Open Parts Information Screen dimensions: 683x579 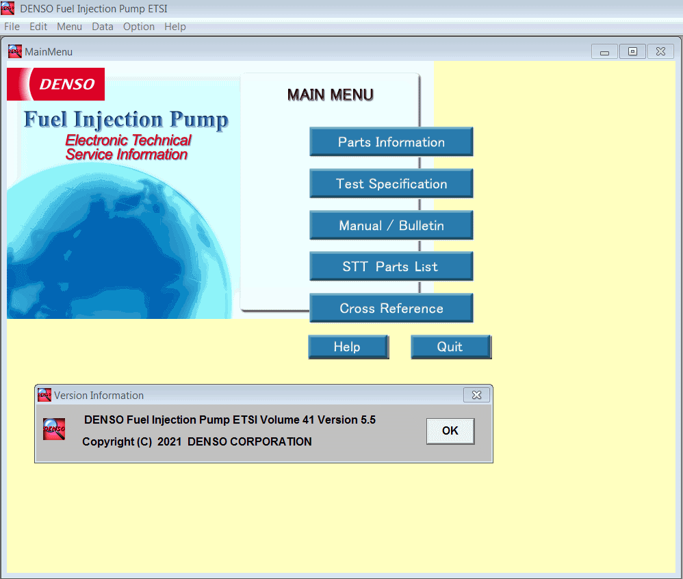click(x=391, y=142)
